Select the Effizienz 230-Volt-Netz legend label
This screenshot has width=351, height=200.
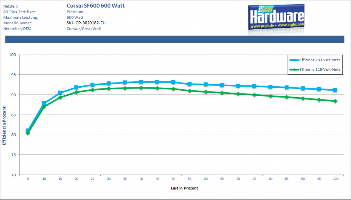[319, 60]
